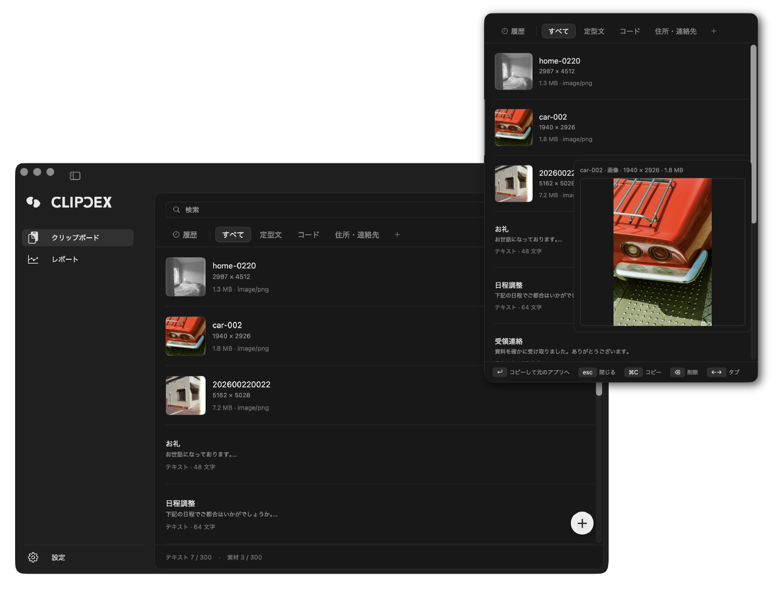This screenshot has height=593, width=777.
Task: Click the round plus add button
Action: coord(582,523)
